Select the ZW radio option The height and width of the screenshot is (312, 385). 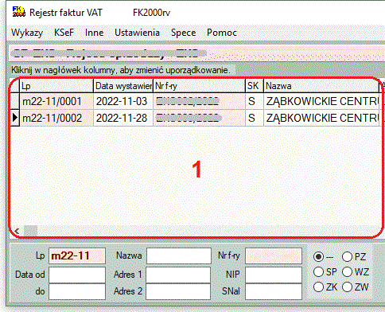pyautogui.click(x=347, y=287)
